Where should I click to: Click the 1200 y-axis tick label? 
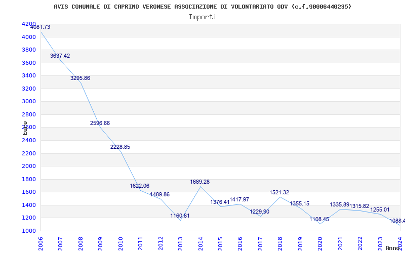coord(29,218)
